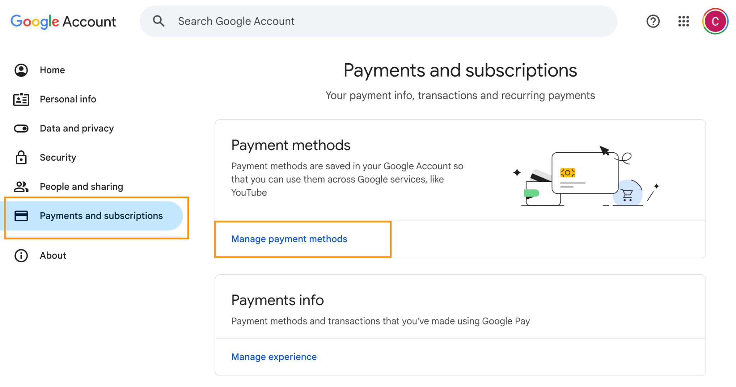The image size is (736, 387).
Task: Click the Home person icon in sidebar
Action: 21,70
